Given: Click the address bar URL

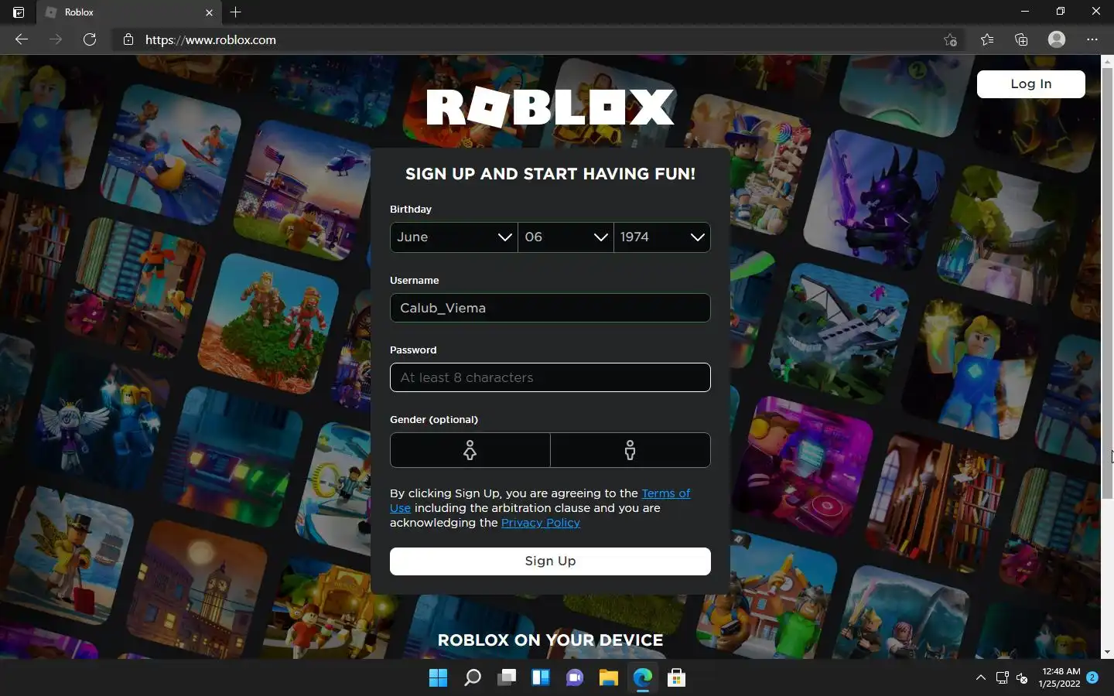Looking at the screenshot, I should [x=210, y=39].
